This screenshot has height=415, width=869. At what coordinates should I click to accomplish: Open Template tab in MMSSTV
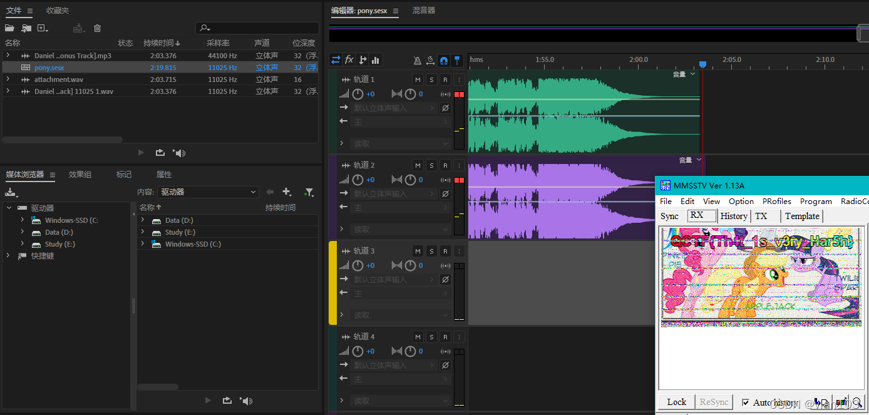(x=802, y=216)
